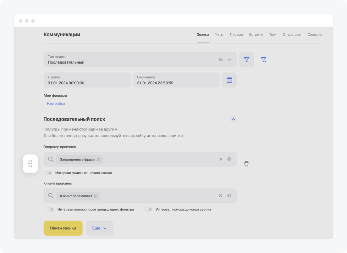Toggle Интервал поиска после предыдущего фильтра

point(50,209)
